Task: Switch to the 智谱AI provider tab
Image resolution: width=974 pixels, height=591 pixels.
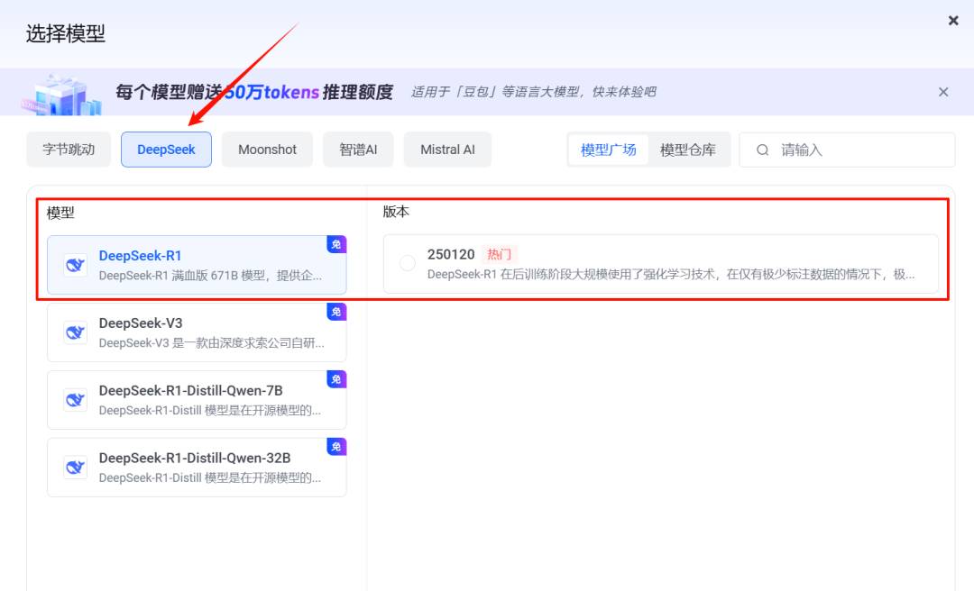Action: (x=358, y=150)
